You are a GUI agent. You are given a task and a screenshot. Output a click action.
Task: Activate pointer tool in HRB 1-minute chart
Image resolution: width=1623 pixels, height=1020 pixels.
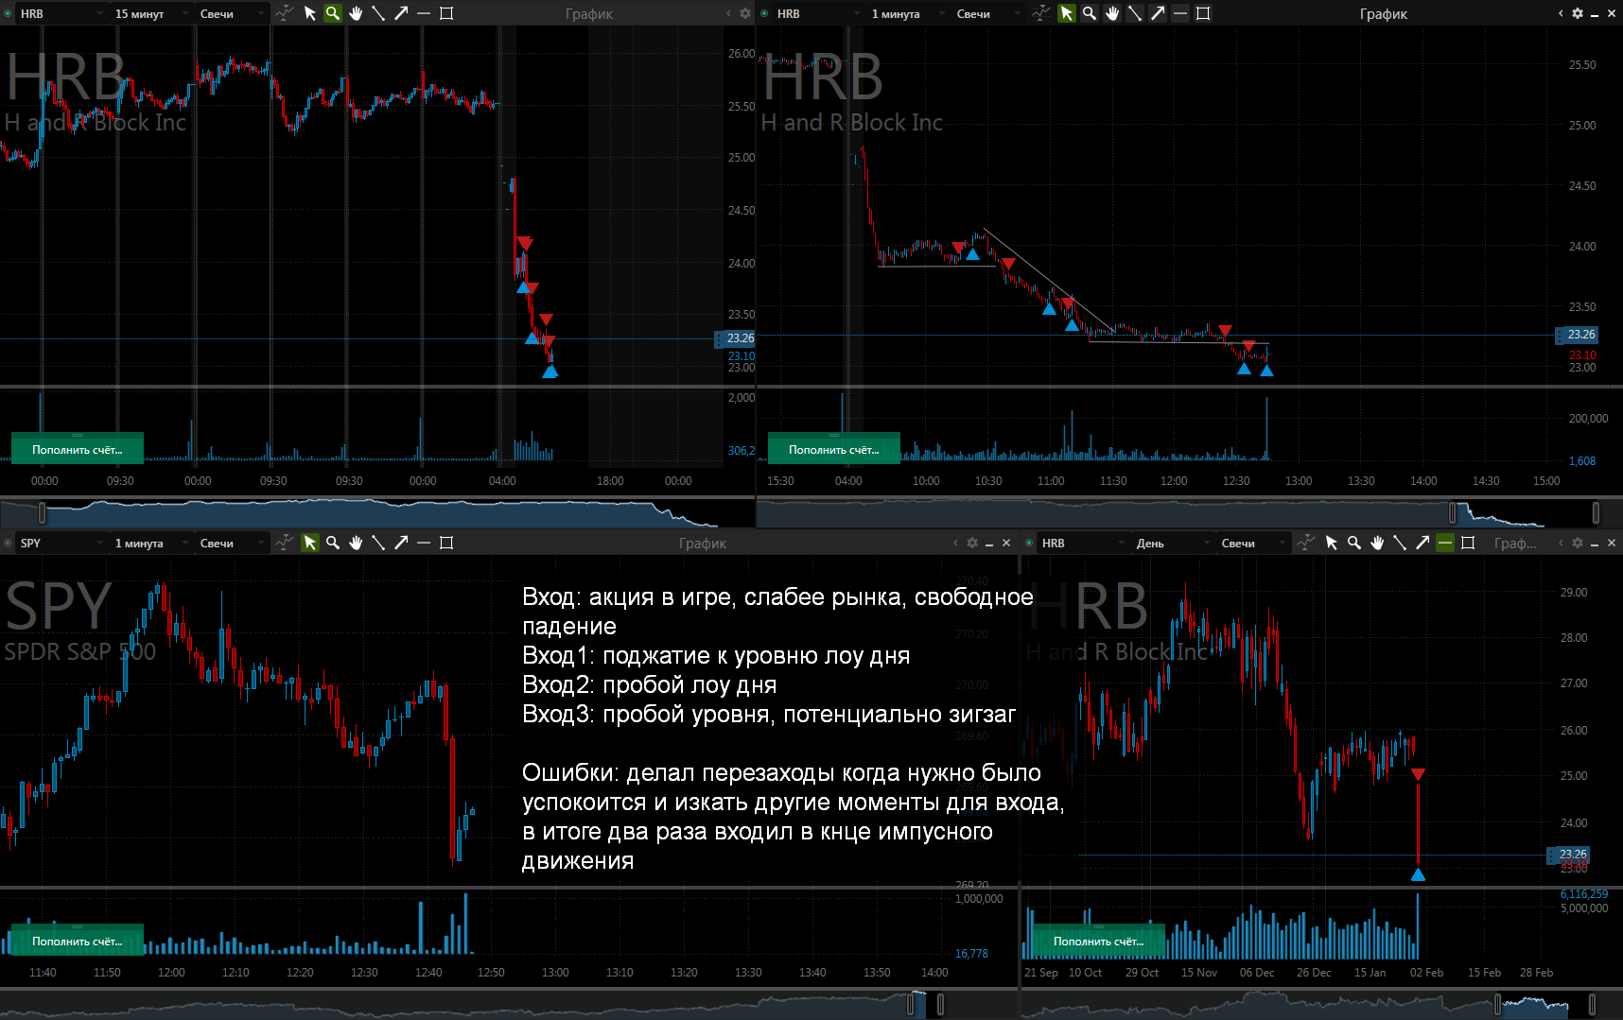[1066, 13]
